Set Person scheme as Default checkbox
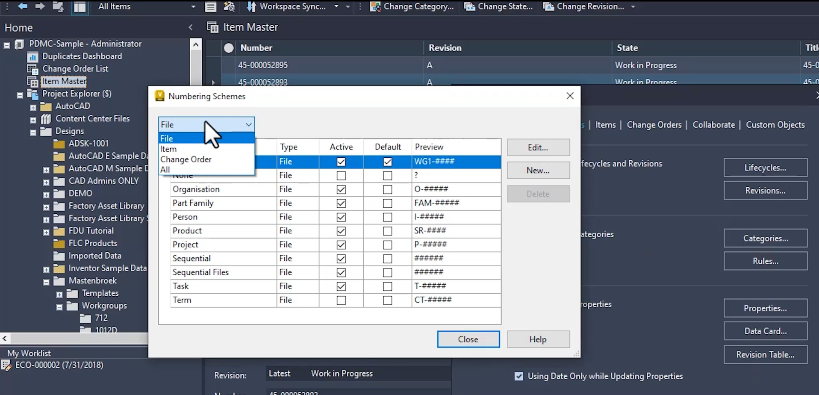The width and height of the screenshot is (819, 395). coord(387,217)
